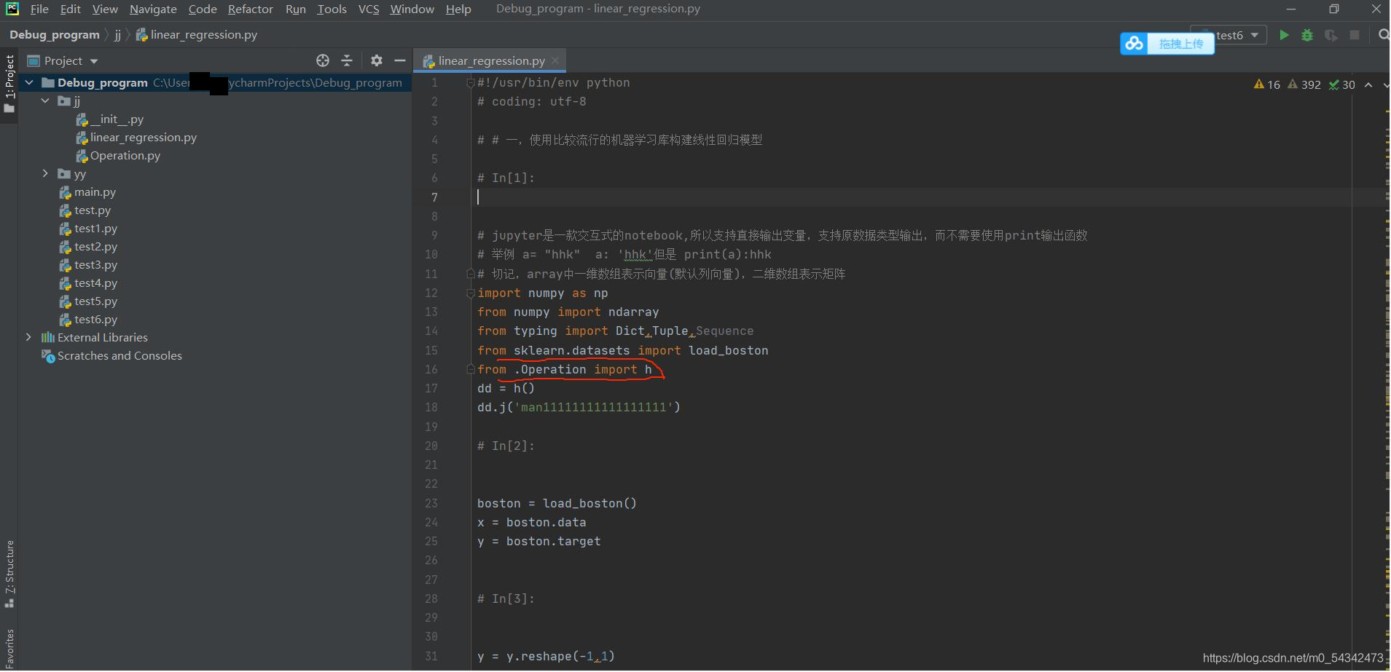Screen dimensions: 1391x672
Task: Open the Tools menu
Action: pyautogui.click(x=332, y=9)
